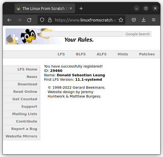Click the ID number 29460

point(56,71)
